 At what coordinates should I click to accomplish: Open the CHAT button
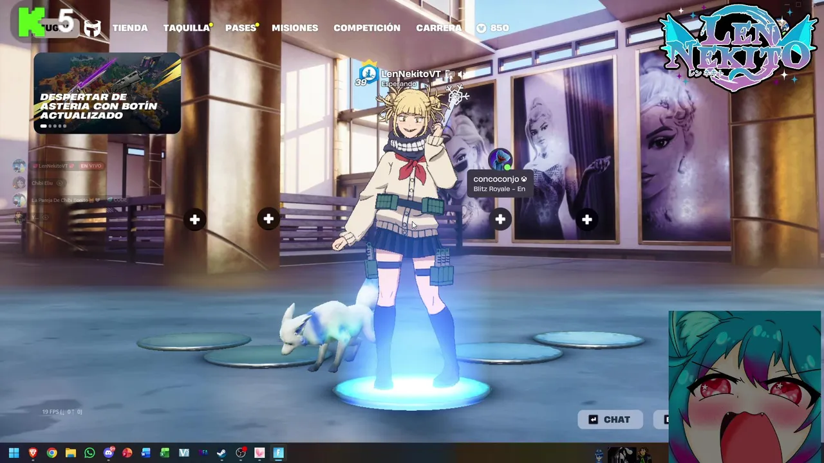click(x=610, y=419)
